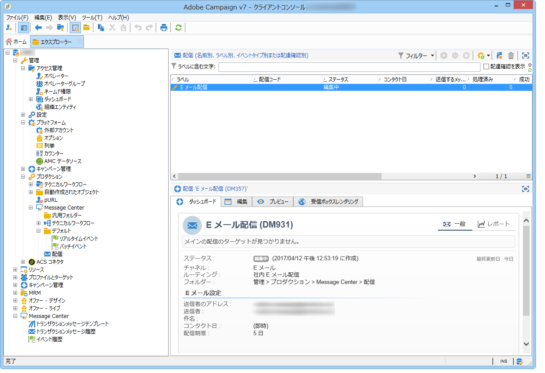545x373 pixels.
Task: Close the エクスプローラー tab
Action: point(80,42)
